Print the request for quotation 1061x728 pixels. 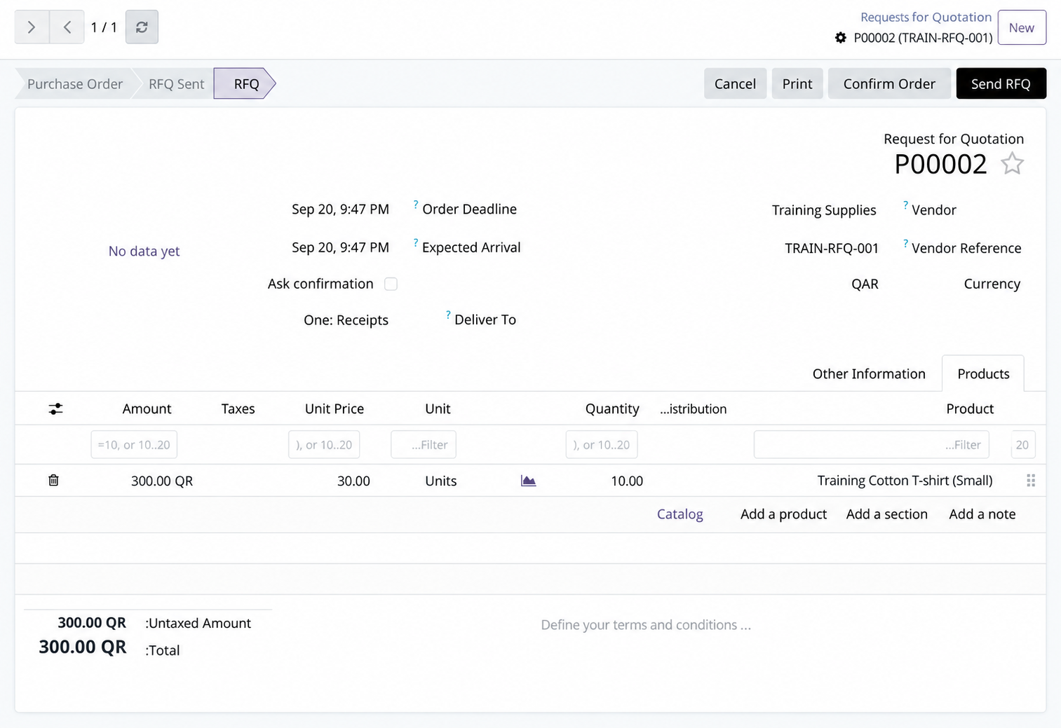tap(797, 84)
